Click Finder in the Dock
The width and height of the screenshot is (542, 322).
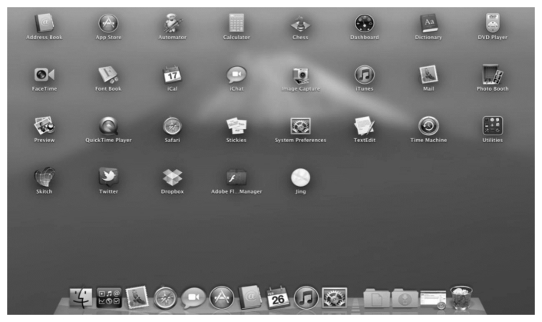81,297
